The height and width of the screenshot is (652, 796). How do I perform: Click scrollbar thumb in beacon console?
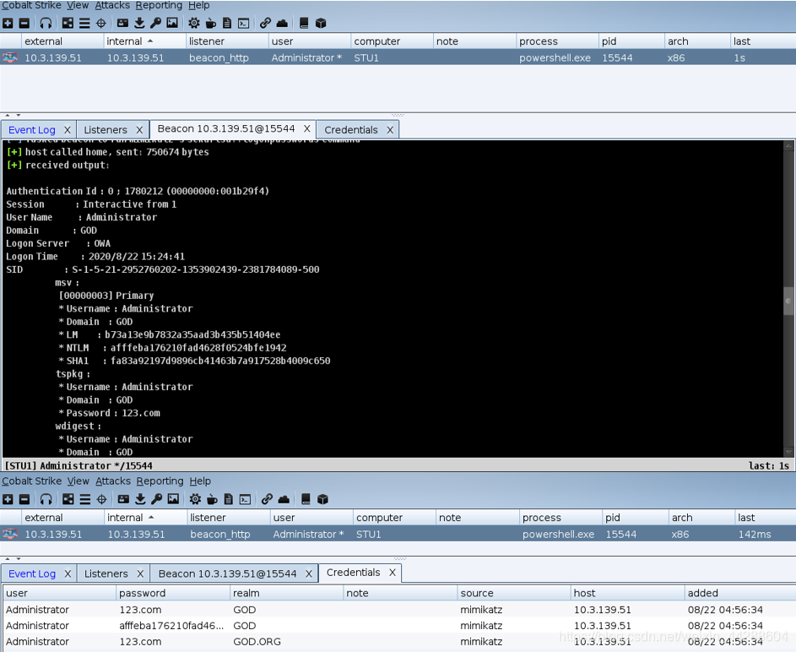point(788,301)
